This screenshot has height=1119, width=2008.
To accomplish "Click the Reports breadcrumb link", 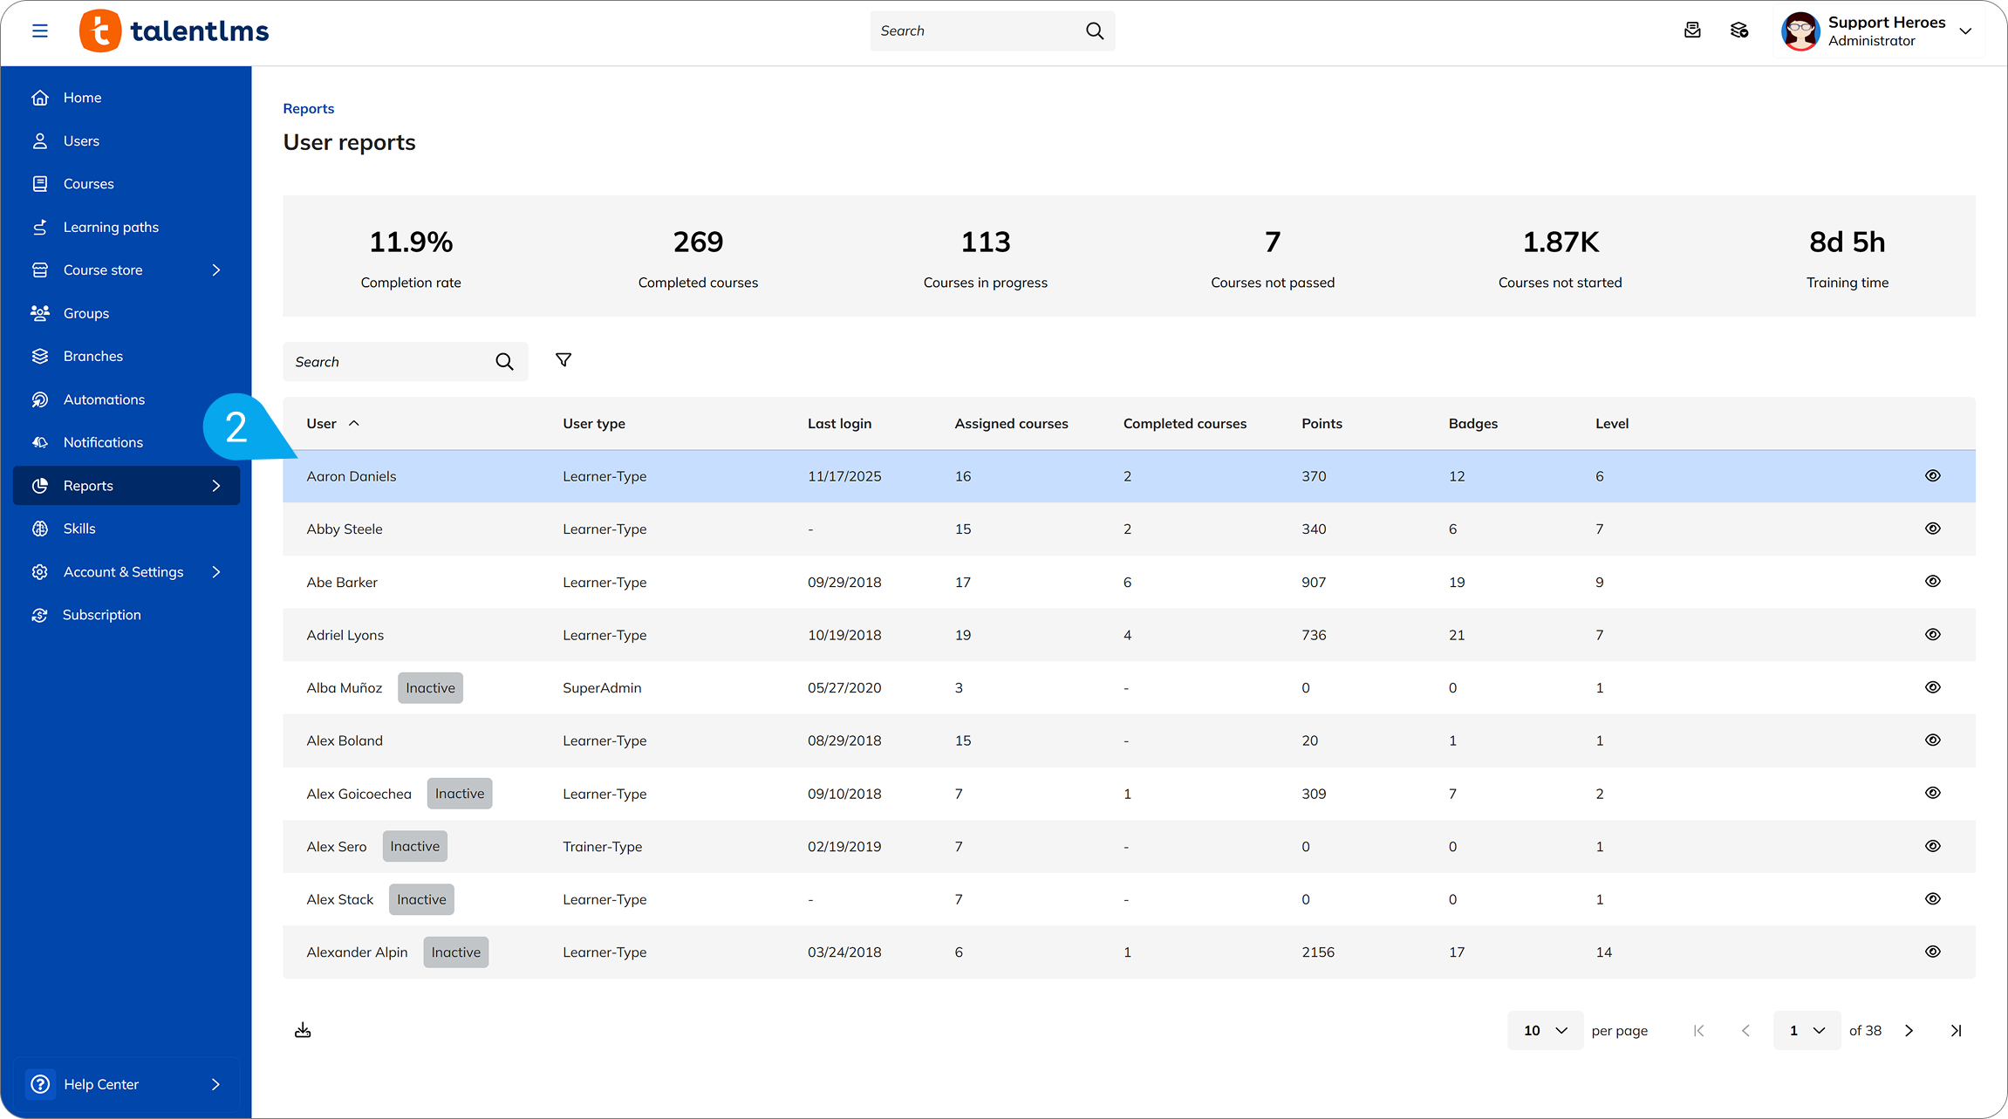I will (308, 108).
